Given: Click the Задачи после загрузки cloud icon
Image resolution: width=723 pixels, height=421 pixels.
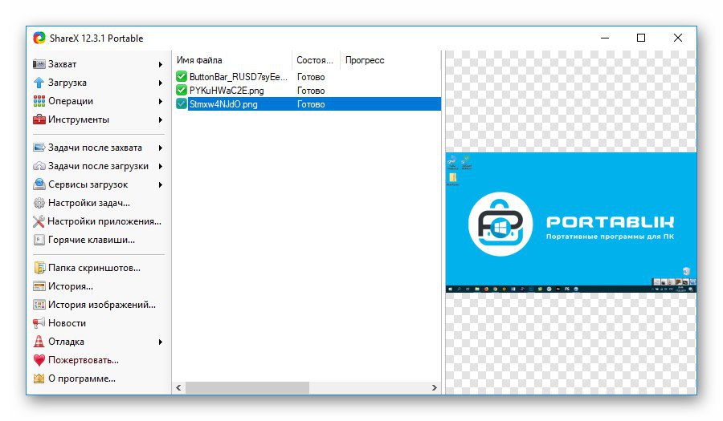Looking at the screenshot, I should (x=39, y=166).
